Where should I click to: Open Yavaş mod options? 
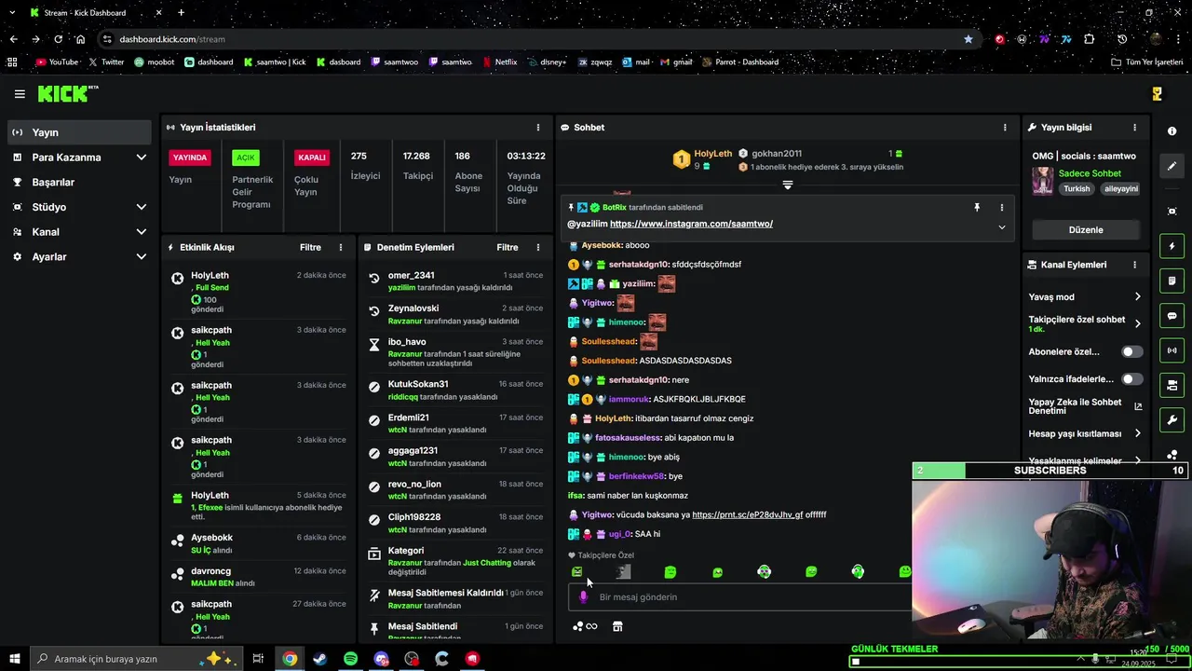pos(1085,297)
